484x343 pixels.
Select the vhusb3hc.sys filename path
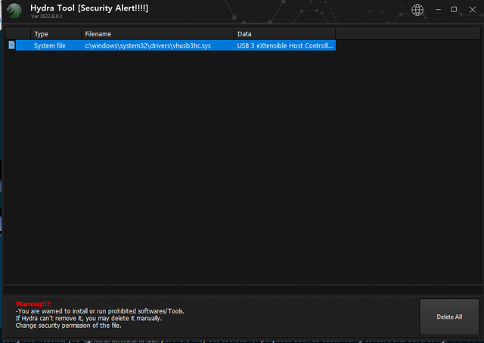click(x=148, y=45)
